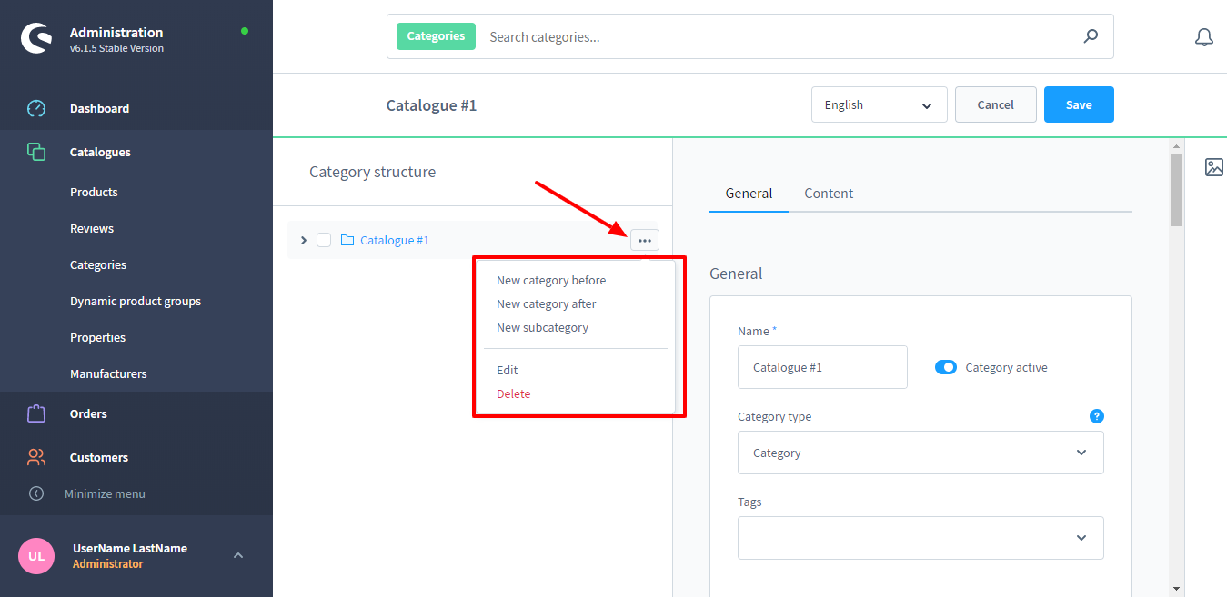This screenshot has width=1227, height=597.
Task: Open the Category type dropdown
Action: pyautogui.click(x=920, y=453)
